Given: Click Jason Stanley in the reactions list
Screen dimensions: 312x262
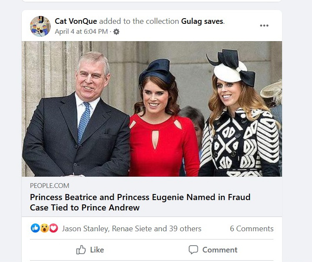Looking at the screenshot, I should click(85, 229).
